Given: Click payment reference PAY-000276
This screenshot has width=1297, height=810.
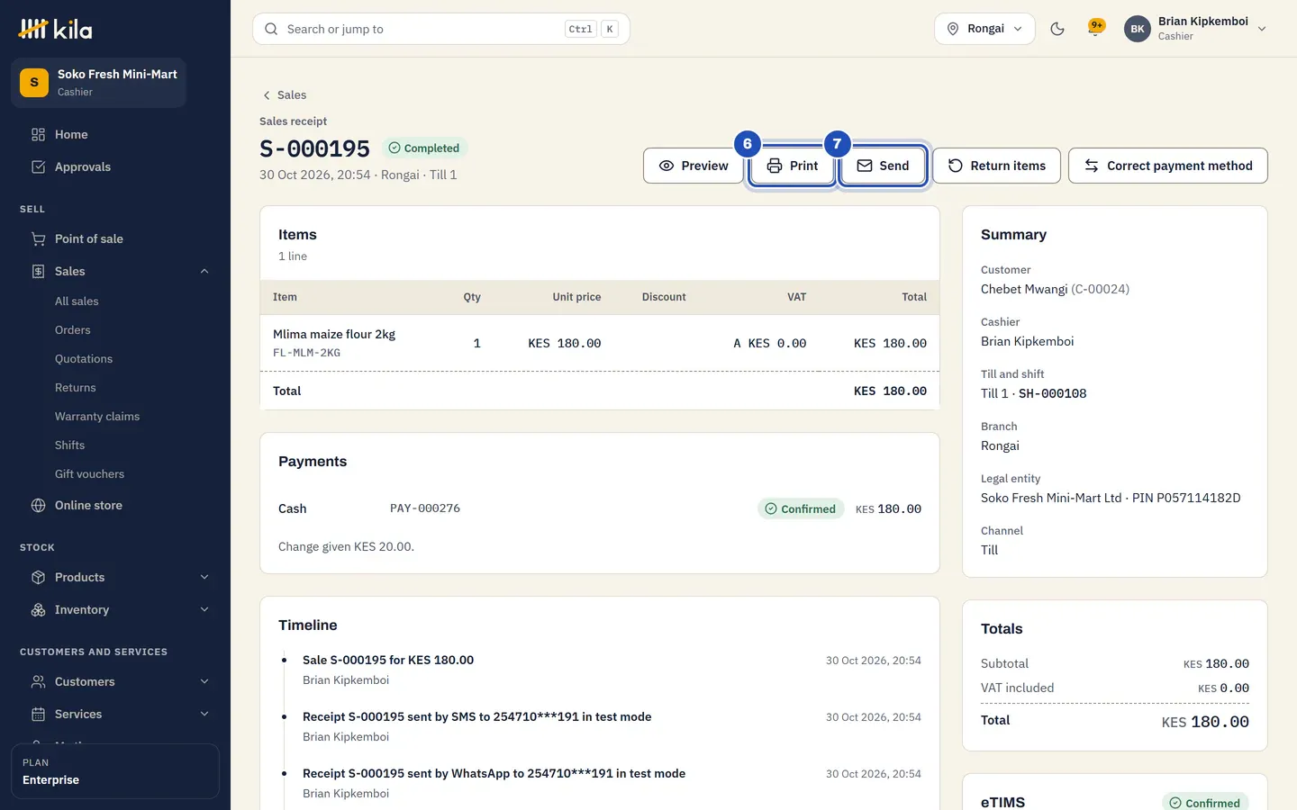Looking at the screenshot, I should pos(425,508).
